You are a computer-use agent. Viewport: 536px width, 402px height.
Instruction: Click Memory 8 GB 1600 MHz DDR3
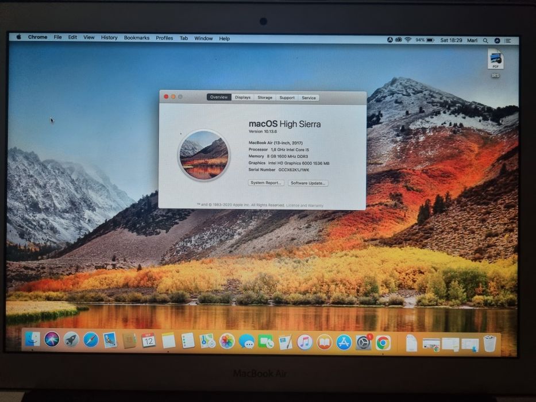tap(278, 156)
